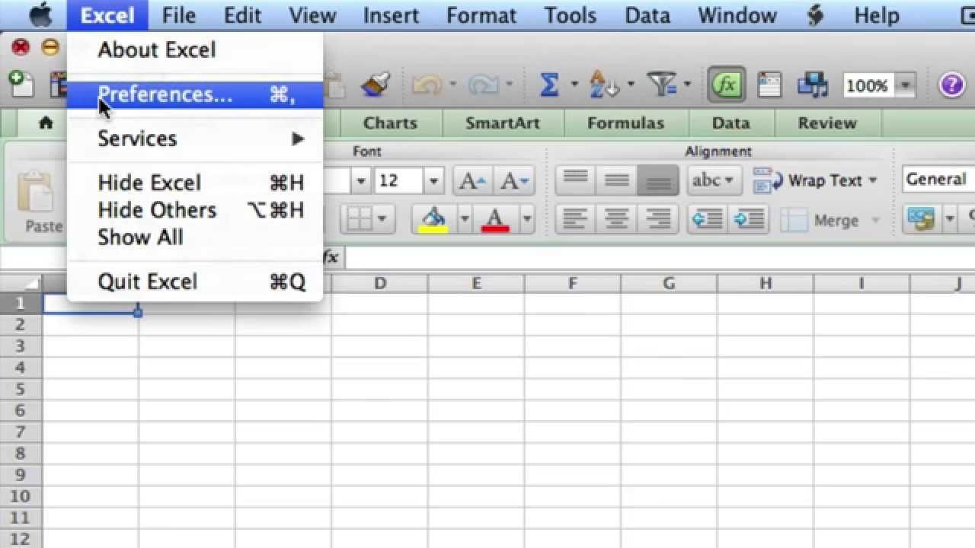Apply the red font color A
Image resolution: width=975 pixels, height=548 pixels.
(495, 220)
